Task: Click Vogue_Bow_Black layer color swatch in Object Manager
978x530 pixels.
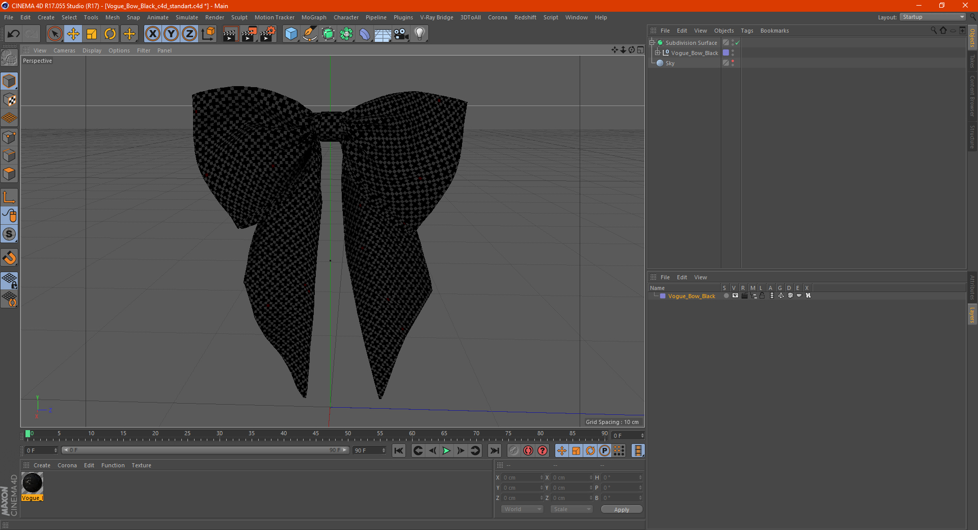Action: pyautogui.click(x=726, y=52)
